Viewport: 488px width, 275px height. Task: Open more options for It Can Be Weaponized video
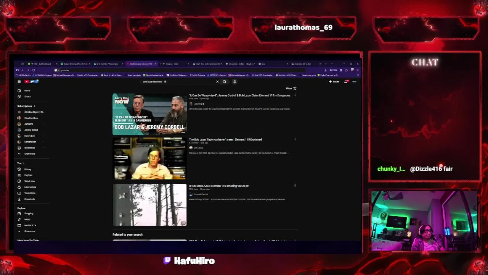(x=295, y=95)
